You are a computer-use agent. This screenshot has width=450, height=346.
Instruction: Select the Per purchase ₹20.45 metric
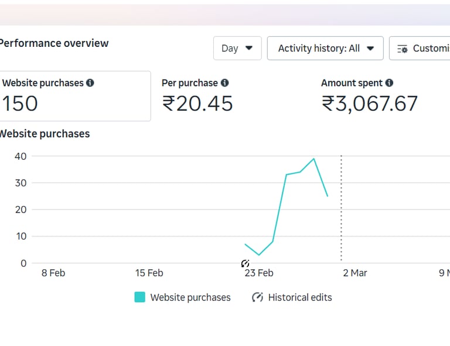tap(197, 96)
